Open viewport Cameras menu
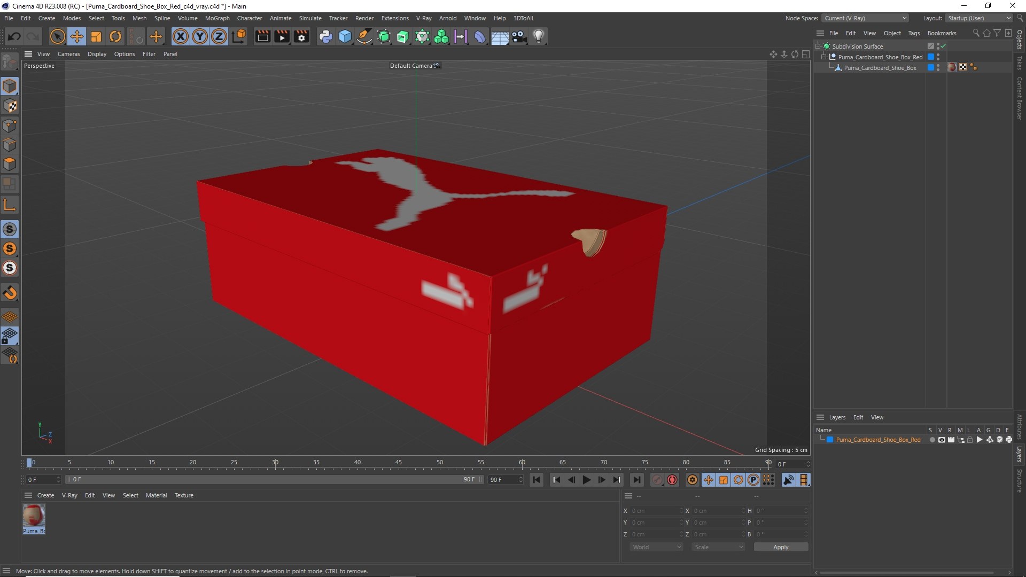Image resolution: width=1026 pixels, height=577 pixels. coord(68,54)
